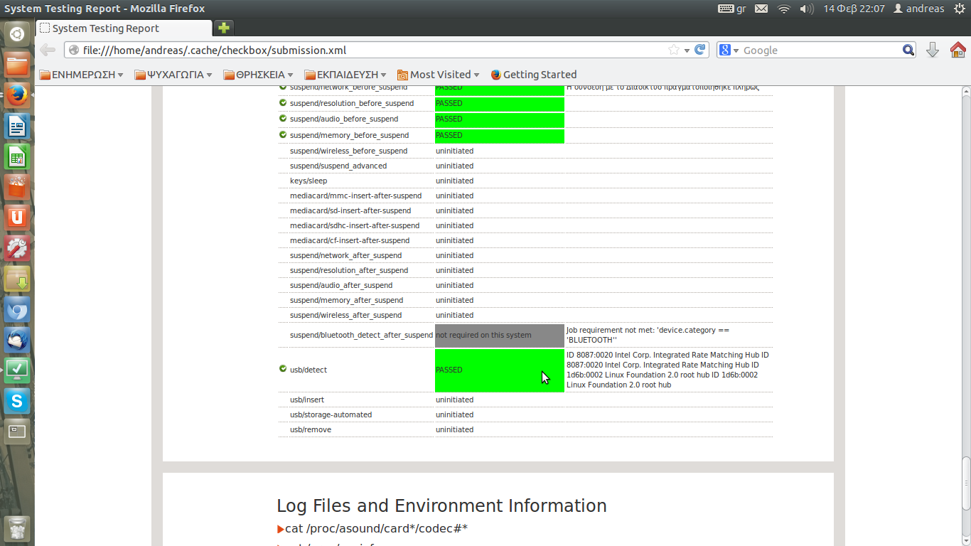Open a new tab with the plus button
This screenshot has height=546, width=971.
224,28
